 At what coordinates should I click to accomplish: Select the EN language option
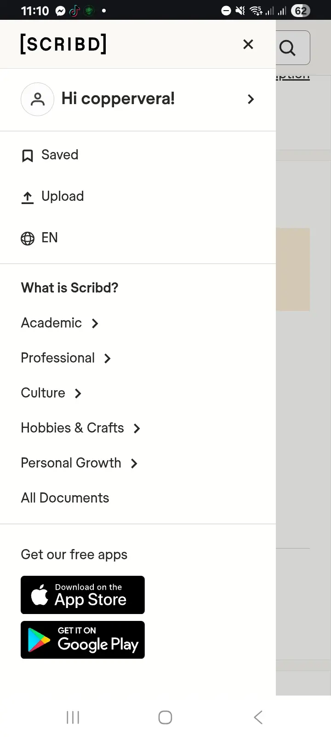[x=50, y=238]
